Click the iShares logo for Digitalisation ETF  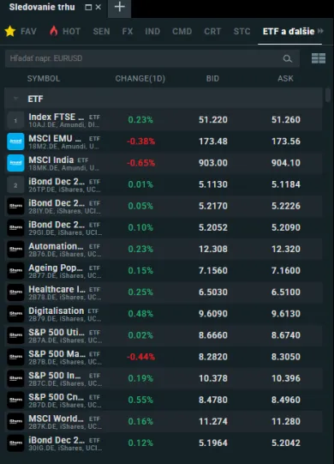pyautogui.click(x=15, y=314)
